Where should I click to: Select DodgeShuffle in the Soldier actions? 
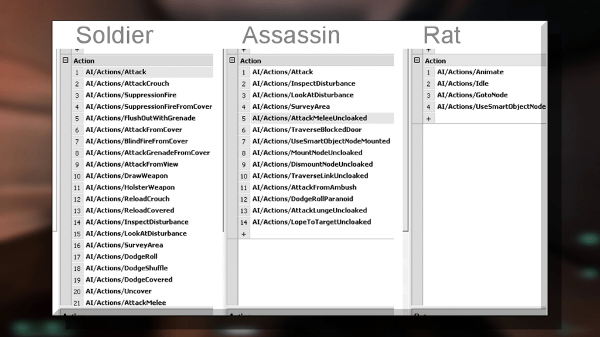coord(126,268)
